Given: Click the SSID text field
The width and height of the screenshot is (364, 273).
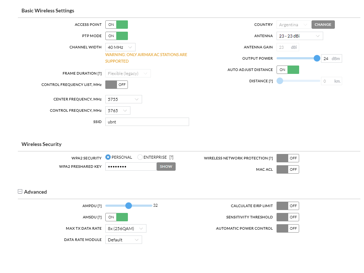Looking at the screenshot, I should tap(147, 122).
